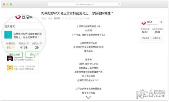
Task: Open the teal thumbnail of today's article
Action: click(8, 35)
